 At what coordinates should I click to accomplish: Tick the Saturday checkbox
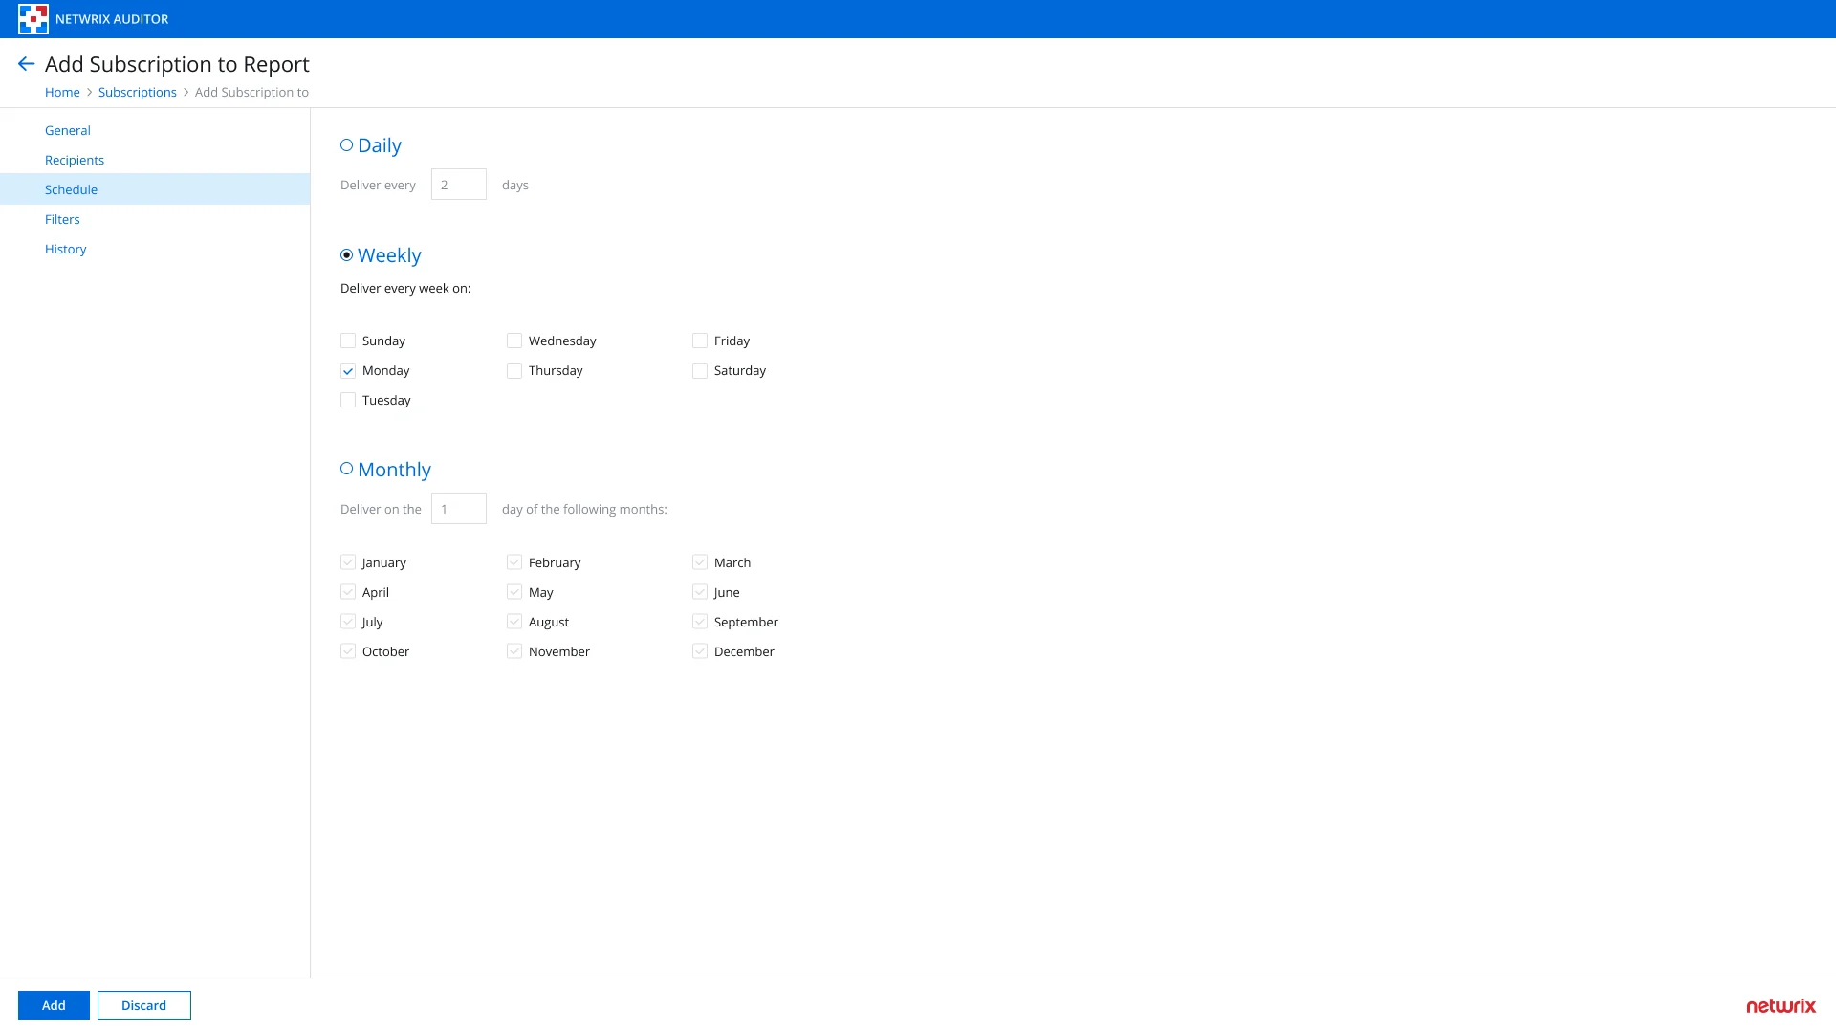tap(700, 370)
